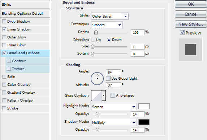This screenshot has width=207, height=140.
Task: Click the Size value field showing 1
Action: coord(138,47)
